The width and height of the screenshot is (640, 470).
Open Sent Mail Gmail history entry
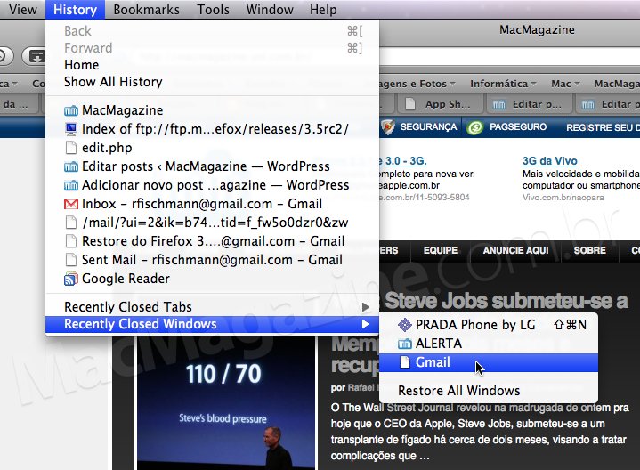tap(212, 260)
